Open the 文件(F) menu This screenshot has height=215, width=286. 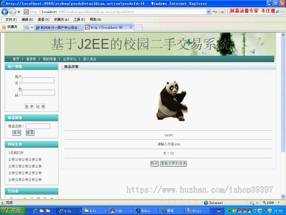(11, 19)
